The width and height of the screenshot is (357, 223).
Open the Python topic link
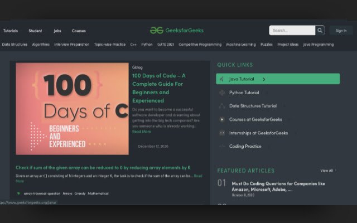(x=147, y=45)
